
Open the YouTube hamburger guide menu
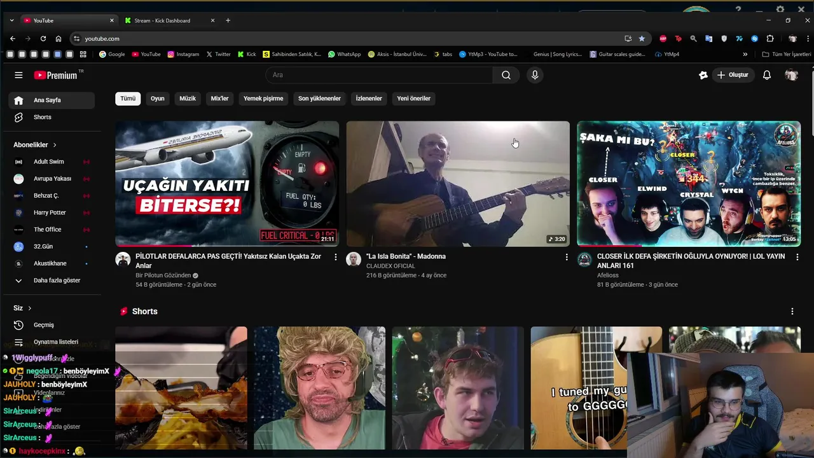pos(18,75)
